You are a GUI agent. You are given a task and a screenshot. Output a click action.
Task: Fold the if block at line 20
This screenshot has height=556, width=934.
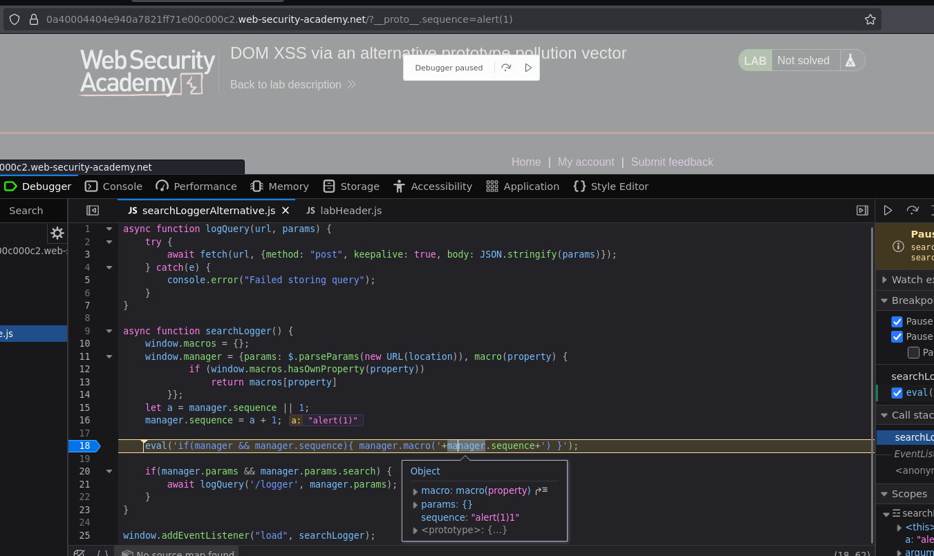tap(109, 472)
